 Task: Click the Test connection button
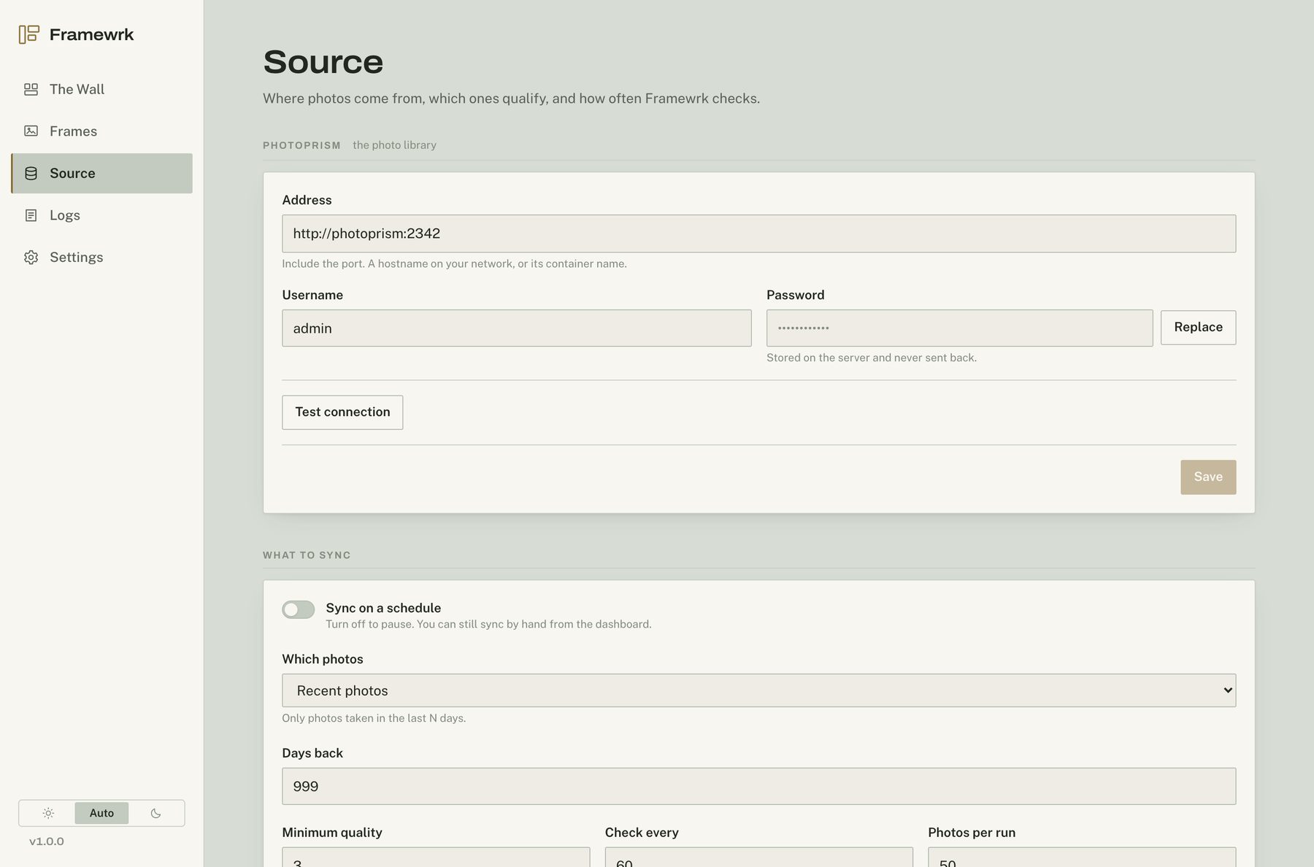click(342, 412)
